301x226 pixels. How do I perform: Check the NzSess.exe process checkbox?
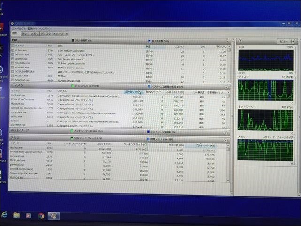(x=13, y=50)
